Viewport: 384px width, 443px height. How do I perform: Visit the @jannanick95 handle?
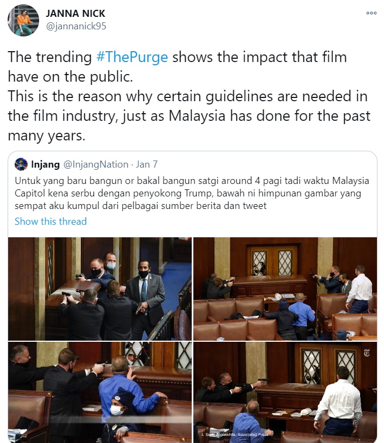(x=76, y=26)
